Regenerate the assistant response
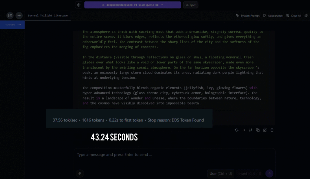The width and height of the screenshot is (310, 179). 236,130
